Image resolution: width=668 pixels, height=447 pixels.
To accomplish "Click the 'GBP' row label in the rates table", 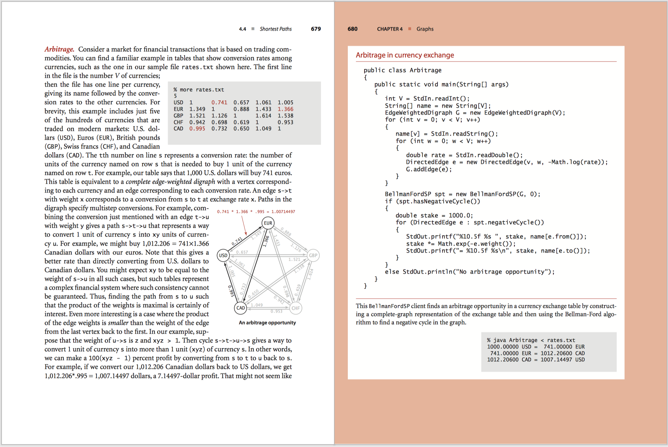I will 178,116.
